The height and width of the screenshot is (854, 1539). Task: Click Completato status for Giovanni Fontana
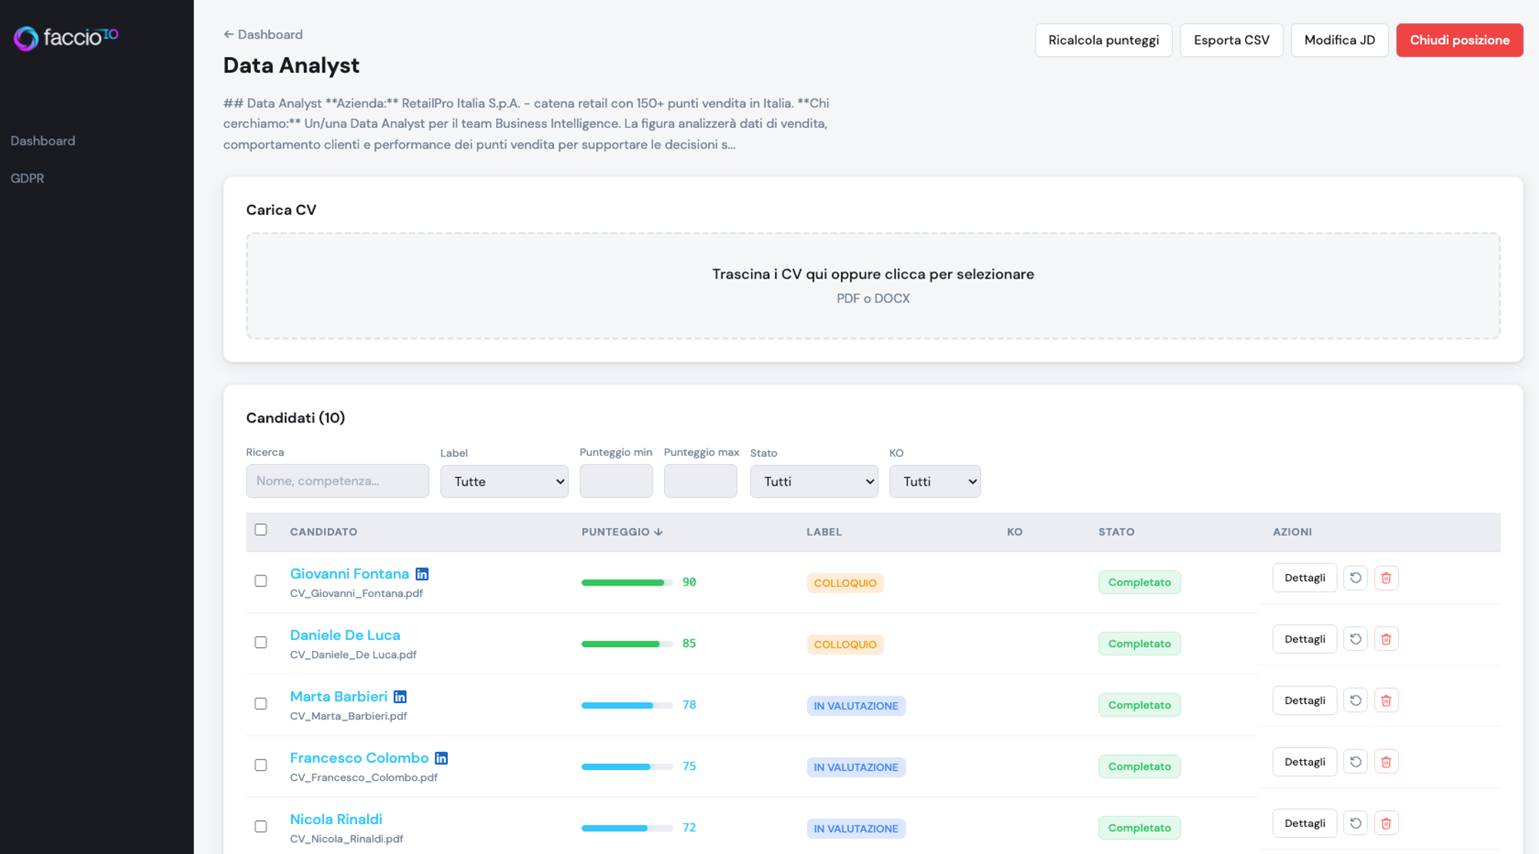coord(1140,583)
